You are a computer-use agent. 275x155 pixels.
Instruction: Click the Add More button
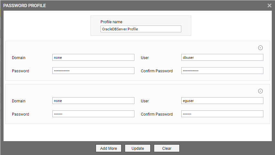pos(109,148)
